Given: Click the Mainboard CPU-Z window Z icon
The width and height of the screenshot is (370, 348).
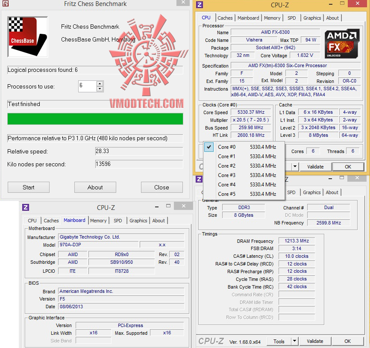Looking at the screenshot, I should 26,207.
